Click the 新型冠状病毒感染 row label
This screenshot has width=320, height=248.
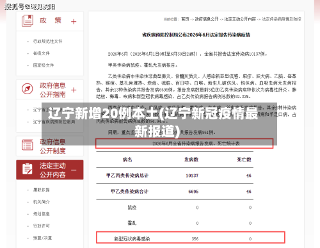click(x=132, y=238)
